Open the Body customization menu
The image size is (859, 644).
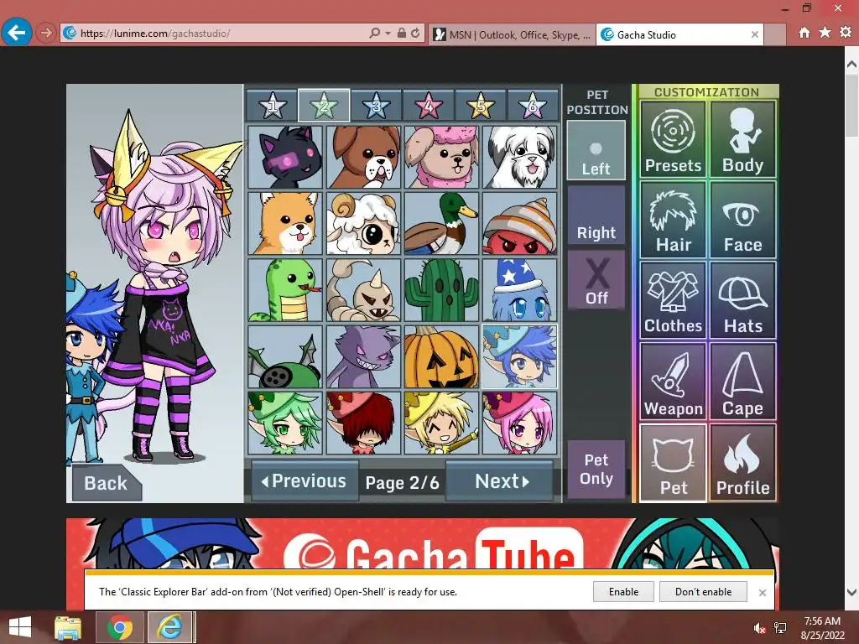(743, 139)
